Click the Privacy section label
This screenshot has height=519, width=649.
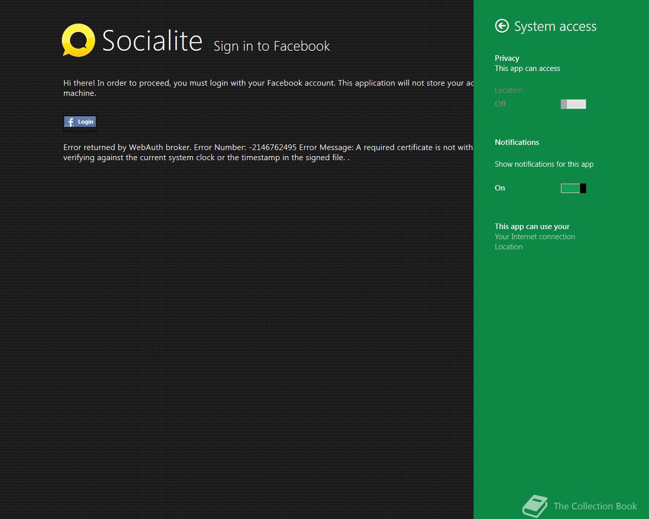click(x=507, y=58)
